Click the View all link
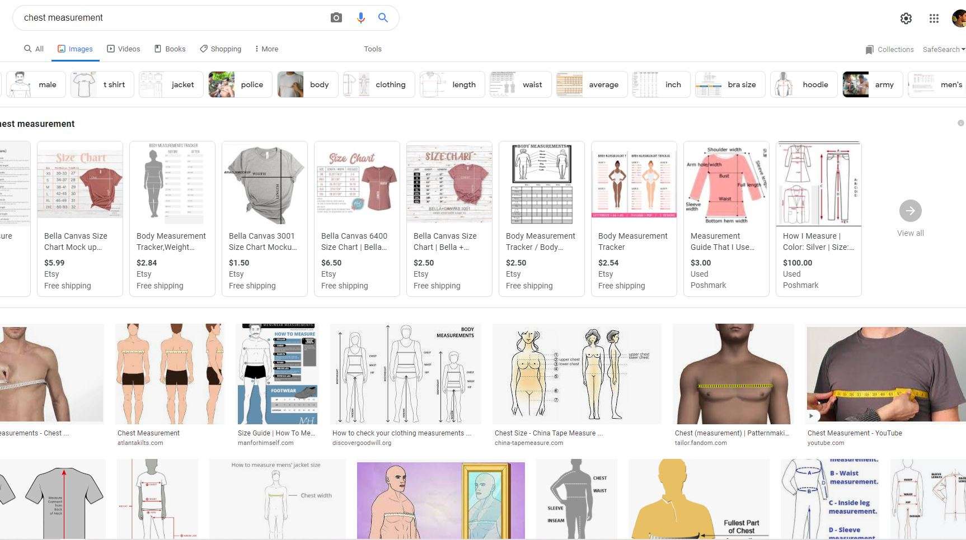The image size is (966, 540). (x=910, y=233)
